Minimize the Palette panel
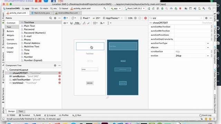Viewport: 221px width, 124px height. (59, 18)
